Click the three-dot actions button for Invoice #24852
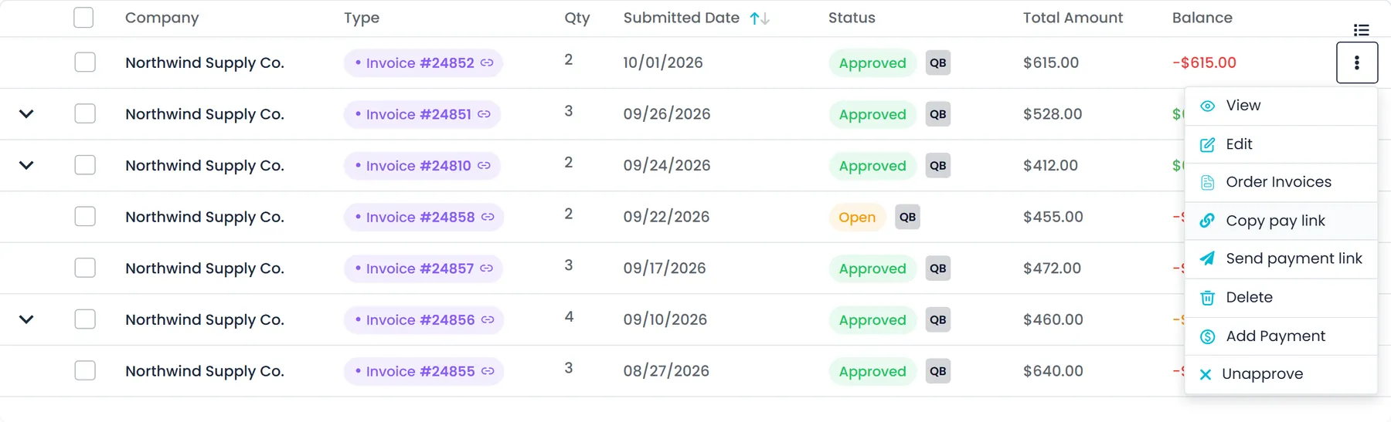 pyautogui.click(x=1357, y=62)
